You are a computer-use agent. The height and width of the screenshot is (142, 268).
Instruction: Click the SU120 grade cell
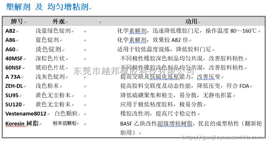[x=14, y=104]
